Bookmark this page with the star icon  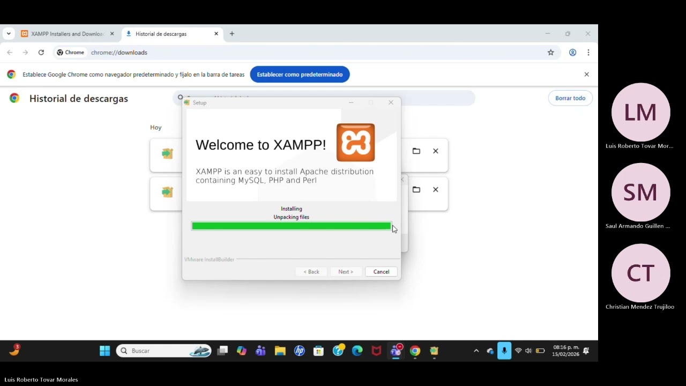coord(550,53)
